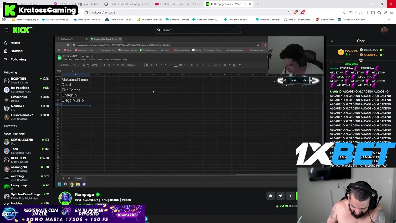Open Microsoft Power BI bookmark
396x223 pixels.
(x=149, y=20)
